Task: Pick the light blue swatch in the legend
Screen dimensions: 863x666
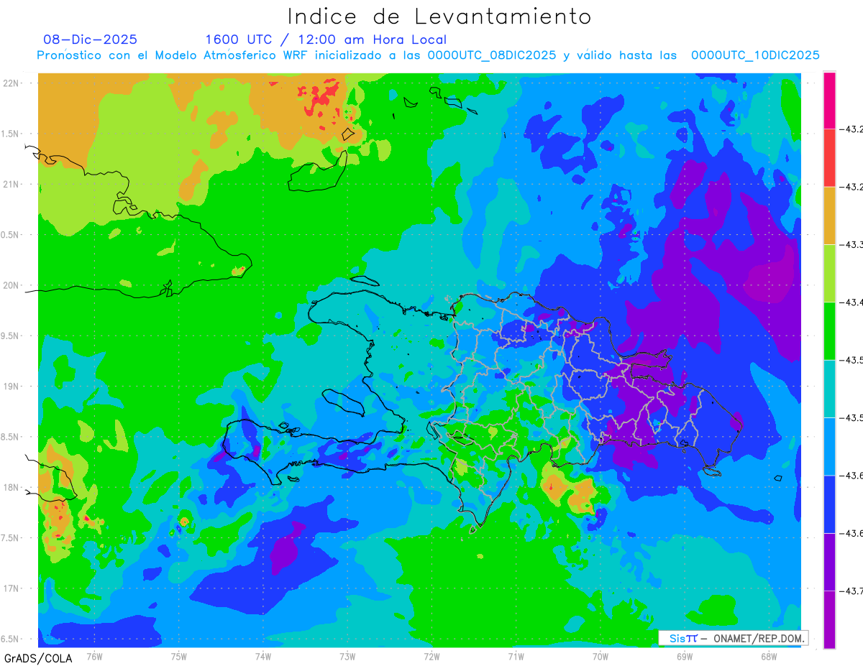Action: (829, 446)
